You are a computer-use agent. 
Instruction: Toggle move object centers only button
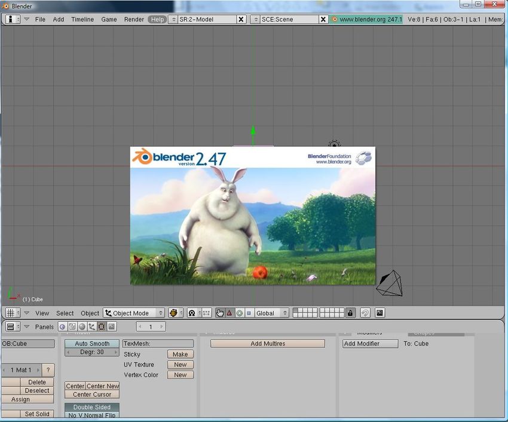pyautogui.click(x=207, y=313)
